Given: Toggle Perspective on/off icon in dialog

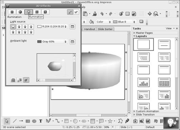Looking at the screenshot, I should pos(26,80).
